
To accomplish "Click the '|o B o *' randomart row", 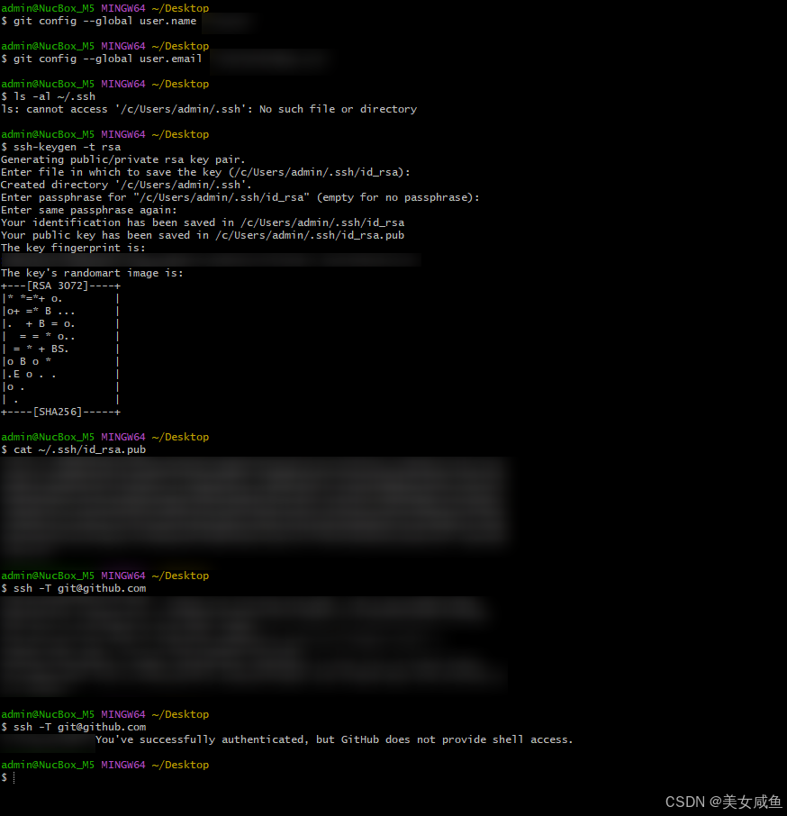I will coord(61,362).
